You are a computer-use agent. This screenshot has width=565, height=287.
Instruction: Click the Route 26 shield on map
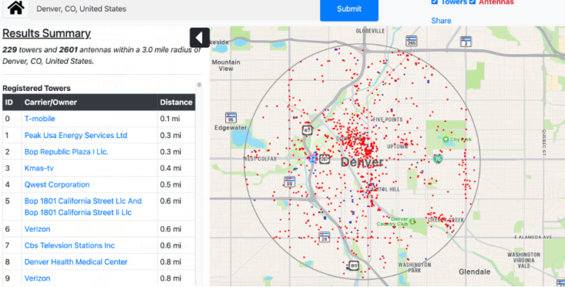point(324,236)
